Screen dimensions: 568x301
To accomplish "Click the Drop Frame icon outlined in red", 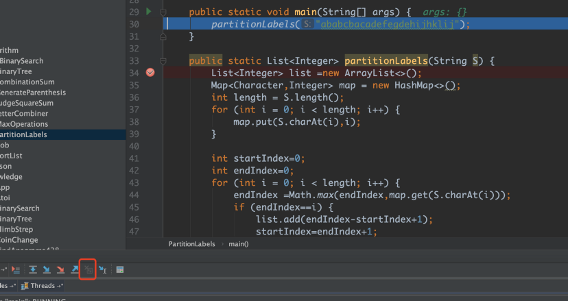I will [x=88, y=270].
